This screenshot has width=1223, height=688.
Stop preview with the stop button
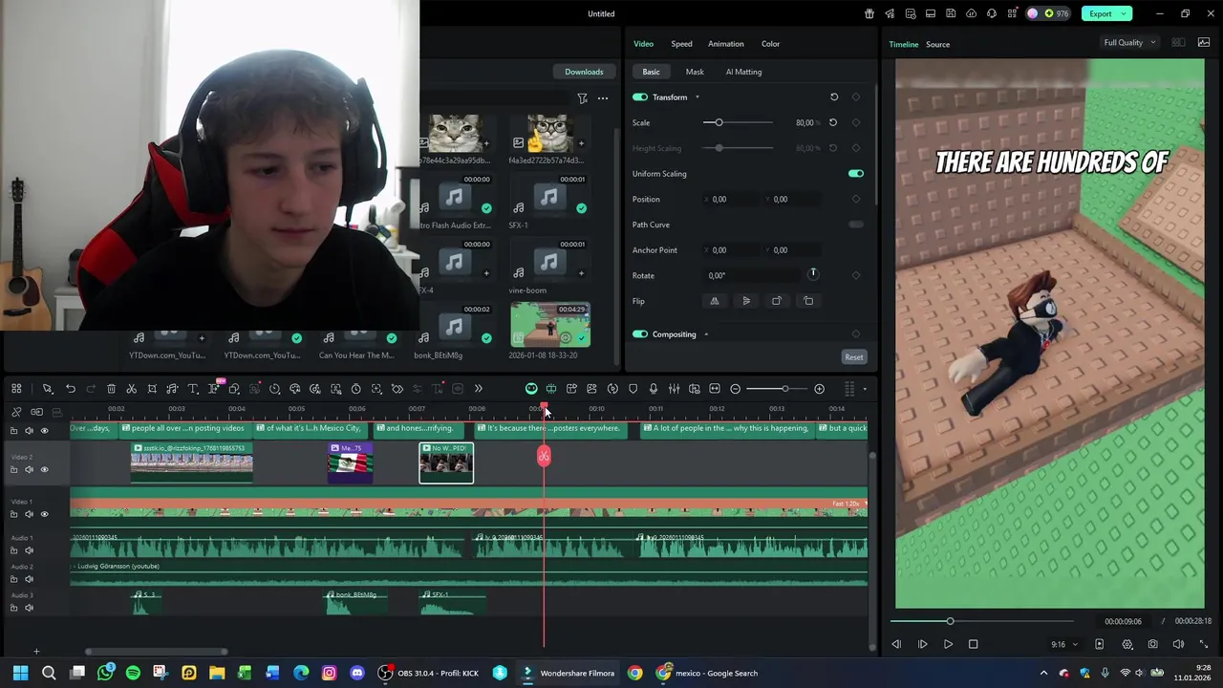973,644
